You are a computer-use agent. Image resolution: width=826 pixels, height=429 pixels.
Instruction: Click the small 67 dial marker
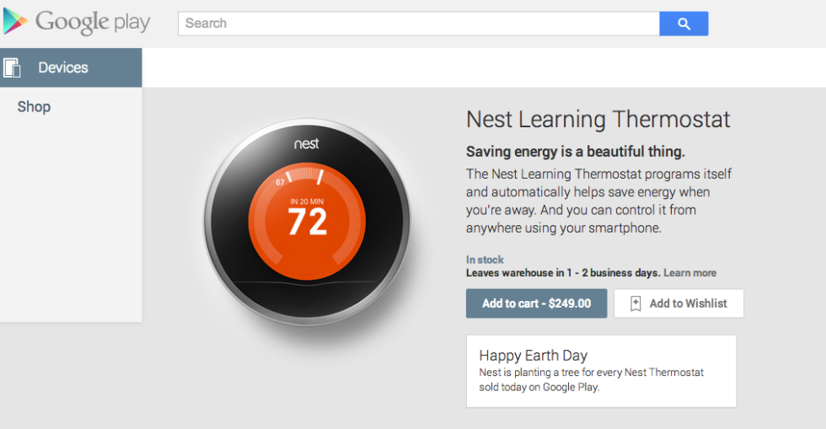pyautogui.click(x=280, y=181)
